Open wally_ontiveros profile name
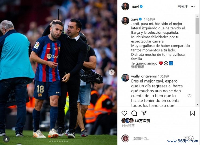This screenshot has height=145, width=200. [144, 76]
